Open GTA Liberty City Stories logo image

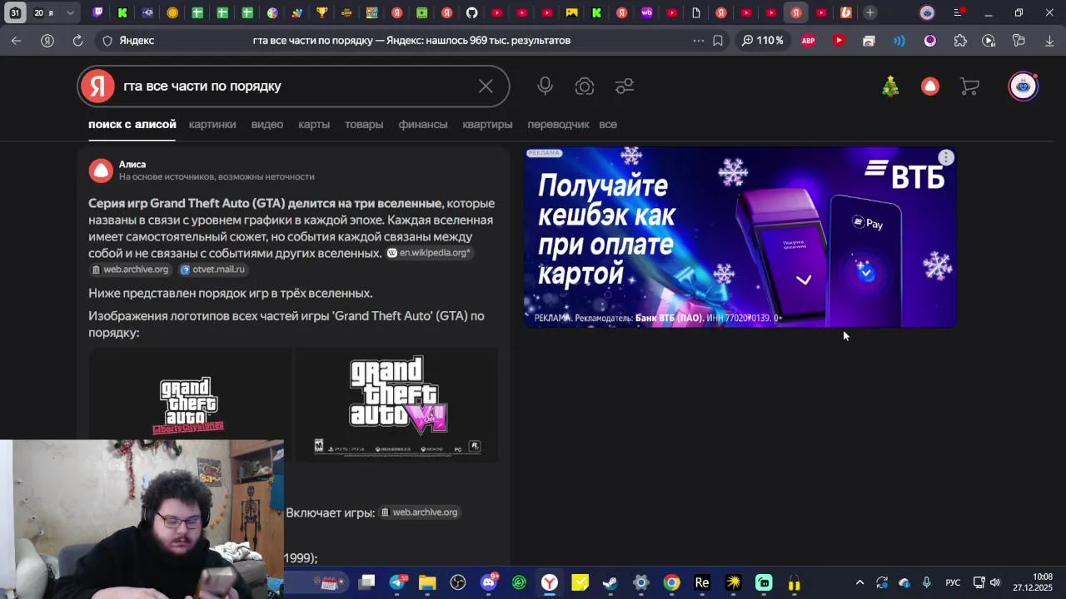point(190,405)
